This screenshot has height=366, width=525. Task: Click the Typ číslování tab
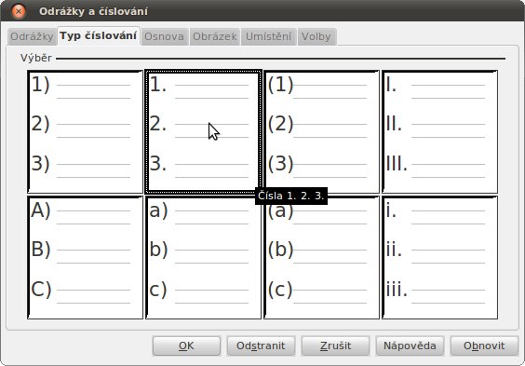(99, 35)
